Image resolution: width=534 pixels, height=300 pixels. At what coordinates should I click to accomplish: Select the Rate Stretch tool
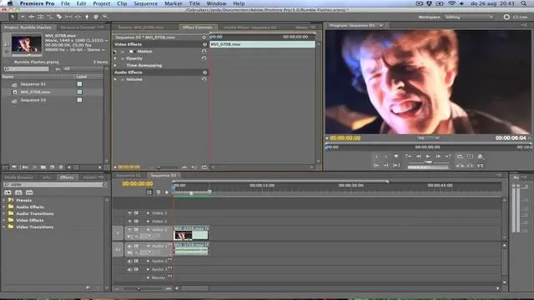(x=50, y=17)
